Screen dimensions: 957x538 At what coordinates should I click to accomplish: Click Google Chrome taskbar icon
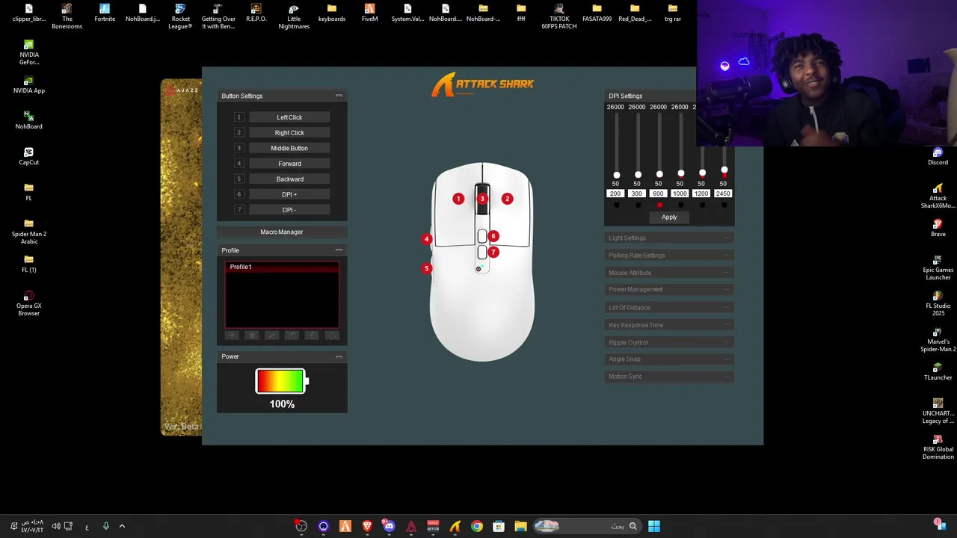[x=477, y=526]
